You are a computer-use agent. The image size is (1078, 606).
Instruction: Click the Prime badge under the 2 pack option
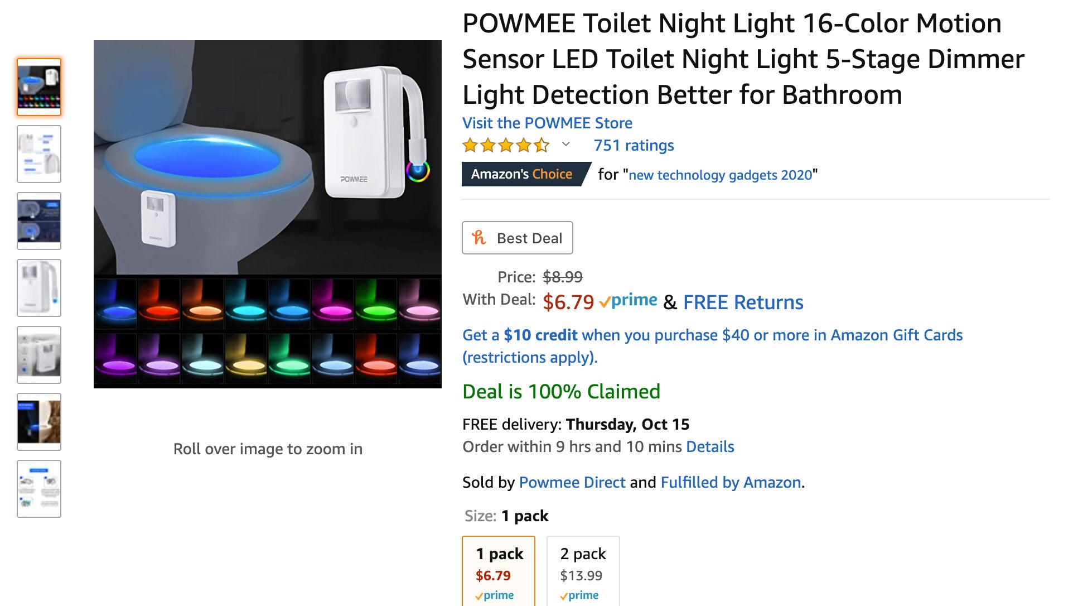click(580, 595)
